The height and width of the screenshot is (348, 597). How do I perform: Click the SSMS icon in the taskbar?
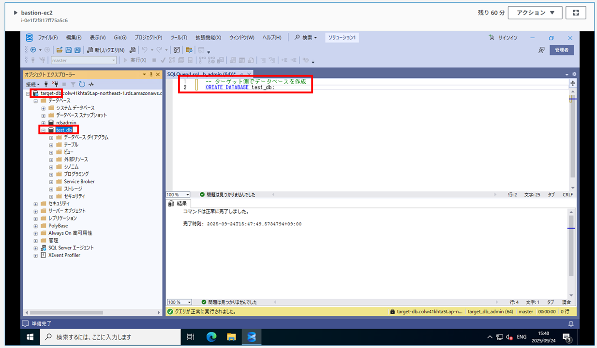pyautogui.click(x=251, y=337)
